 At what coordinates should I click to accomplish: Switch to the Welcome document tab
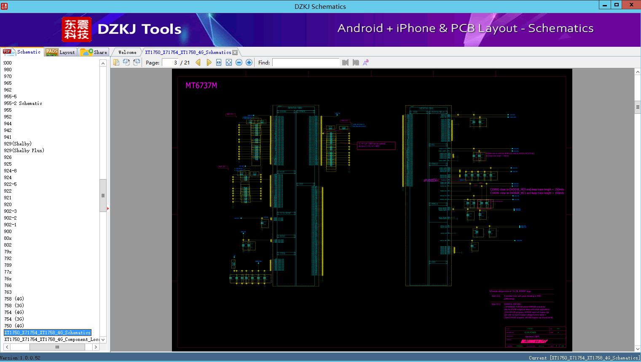[x=127, y=52]
